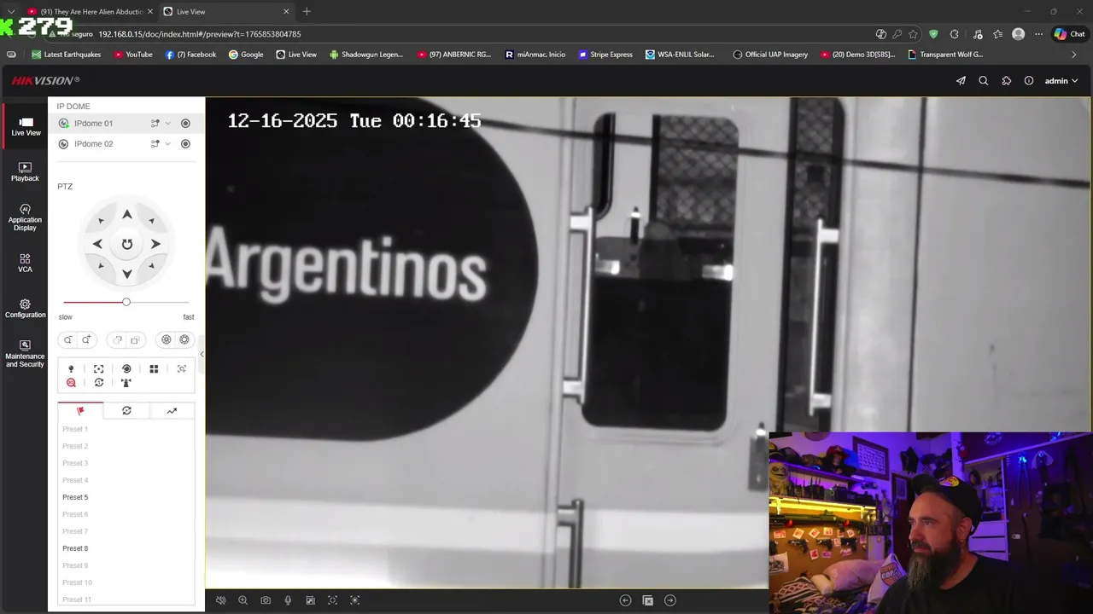1093x614 pixels.
Task: Open Hikvision help info icon
Action: tap(1029, 81)
